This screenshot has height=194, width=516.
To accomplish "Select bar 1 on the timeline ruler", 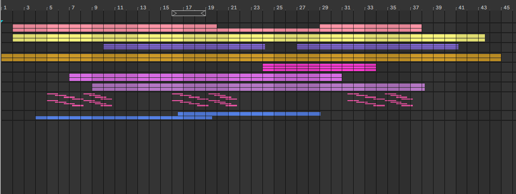I will point(5,7).
